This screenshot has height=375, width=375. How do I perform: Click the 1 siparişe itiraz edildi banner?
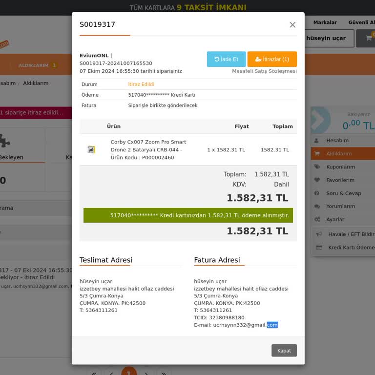click(36, 113)
